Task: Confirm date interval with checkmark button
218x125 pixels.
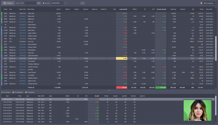Action: [83, 3]
